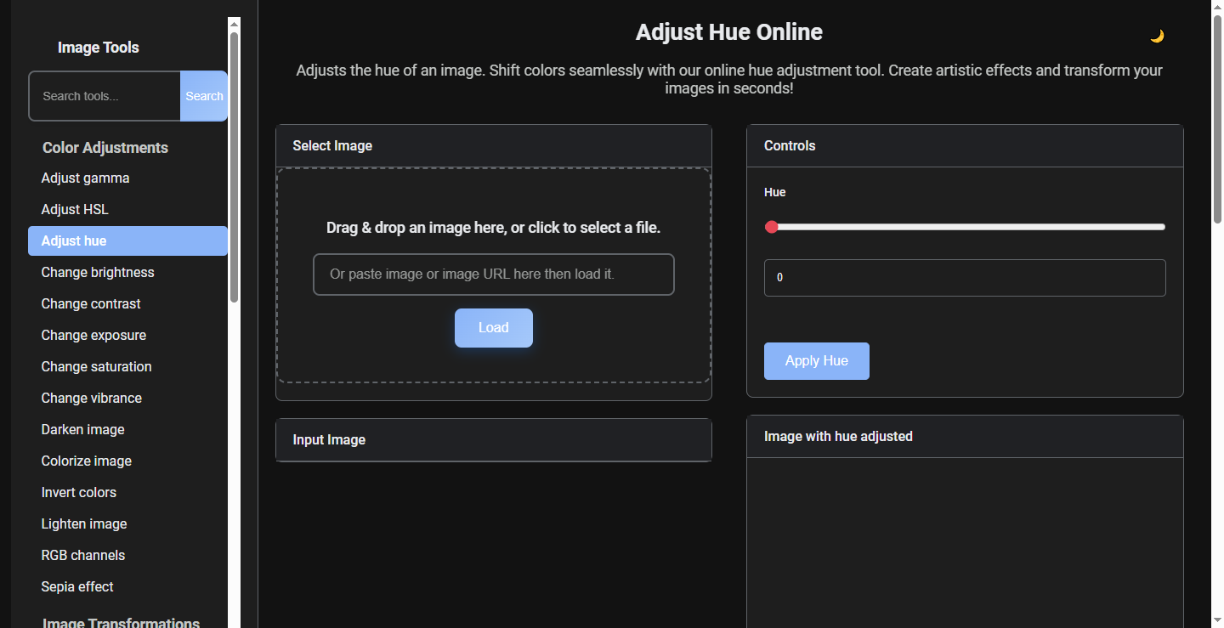Open the Adjust HSL tool
The image size is (1224, 628).
tap(74, 209)
